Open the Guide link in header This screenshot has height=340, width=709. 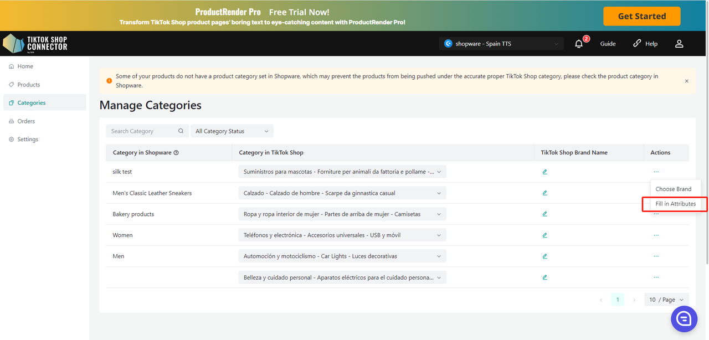(x=608, y=44)
